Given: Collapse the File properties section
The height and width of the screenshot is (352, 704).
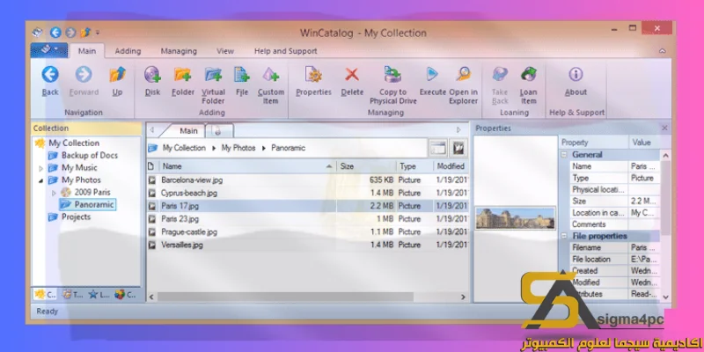Looking at the screenshot, I should (564, 236).
